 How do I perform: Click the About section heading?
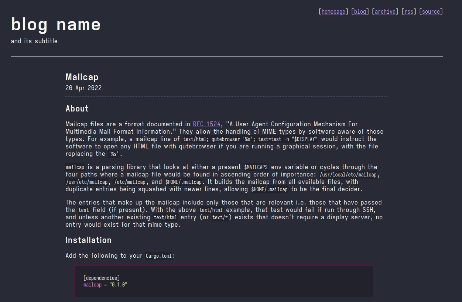[x=77, y=109]
